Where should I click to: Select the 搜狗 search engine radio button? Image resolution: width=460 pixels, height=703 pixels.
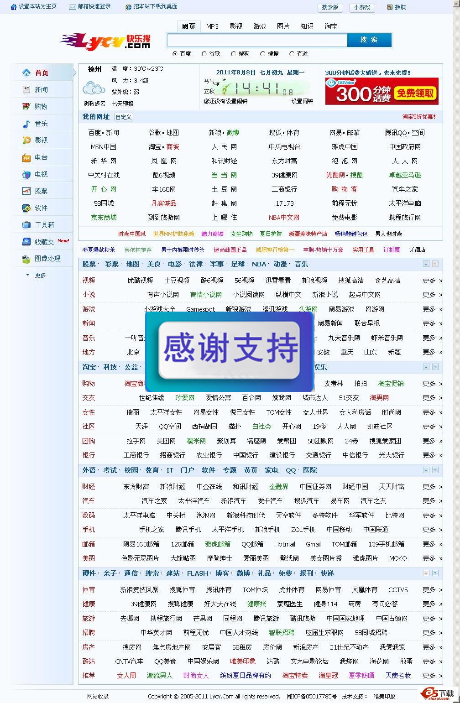tap(233, 54)
